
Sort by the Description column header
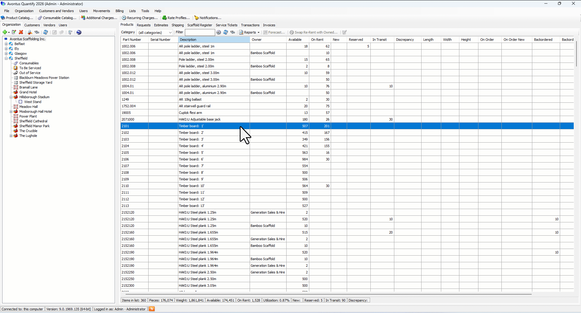click(x=214, y=40)
